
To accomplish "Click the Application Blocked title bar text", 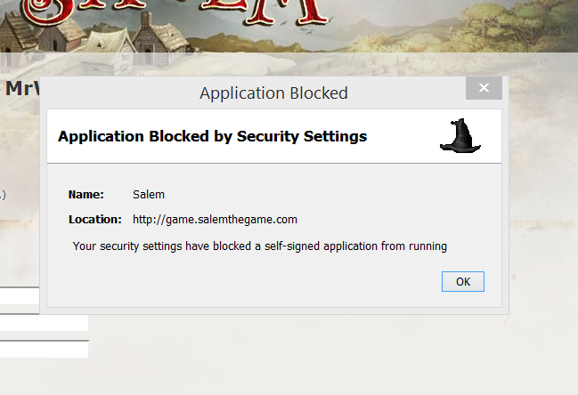I will coord(273,93).
